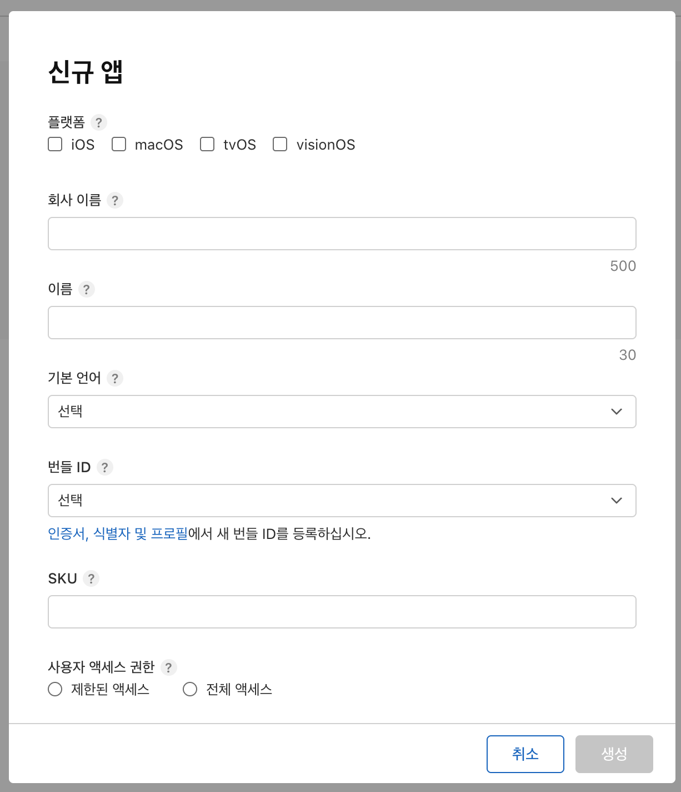The height and width of the screenshot is (792, 681).
Task: Select the visionOS platform checkbox
Action: (280, 144)
